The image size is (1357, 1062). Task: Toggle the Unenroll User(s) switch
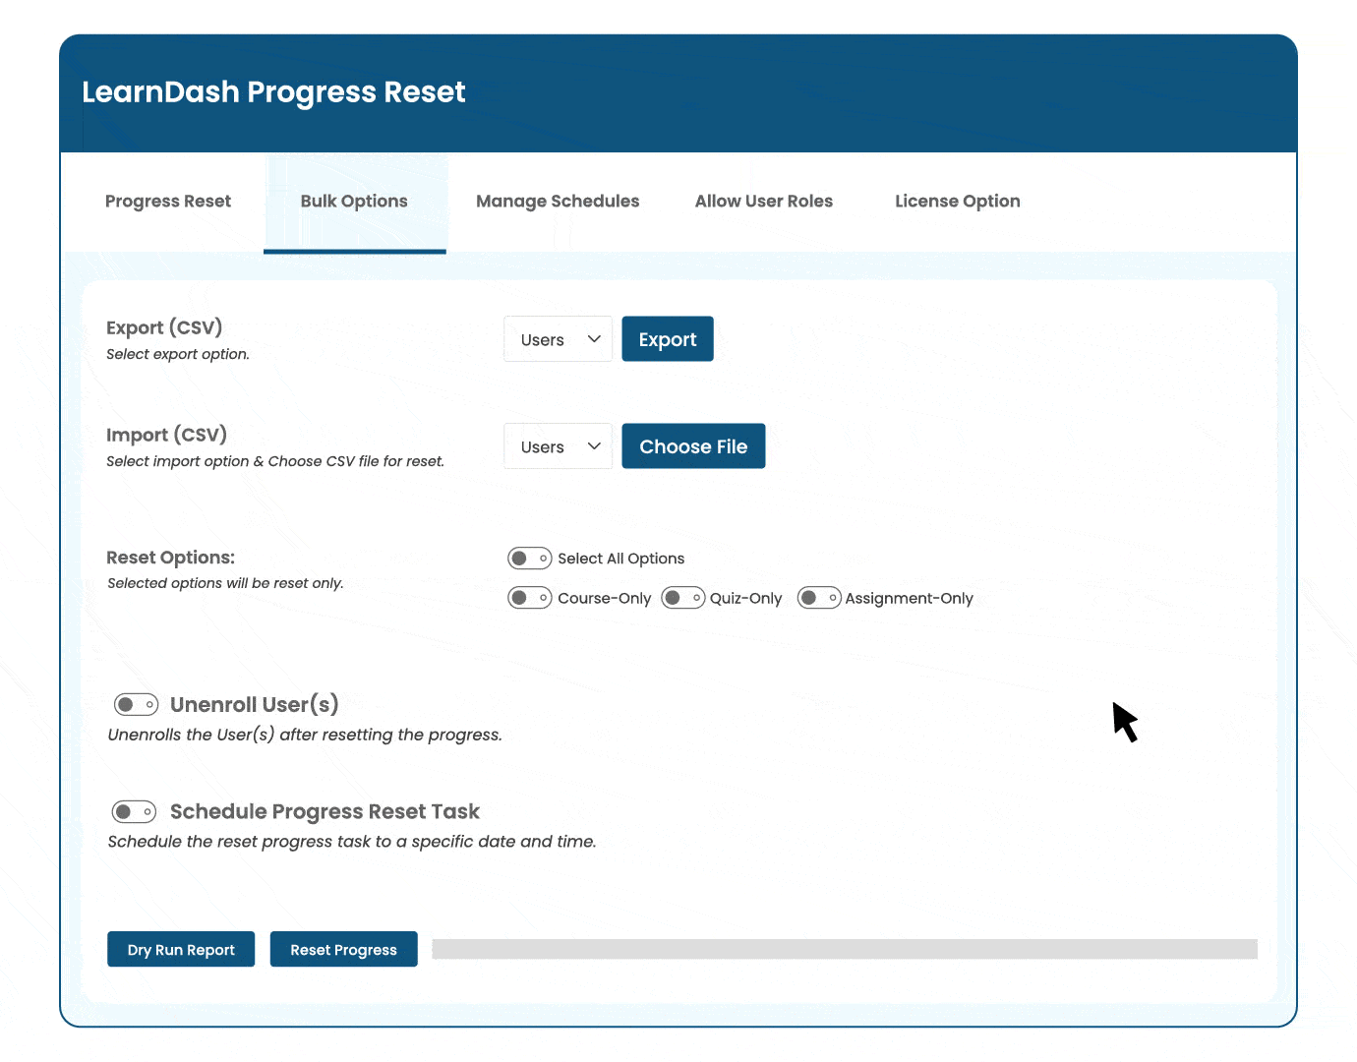tap(136, 704)
